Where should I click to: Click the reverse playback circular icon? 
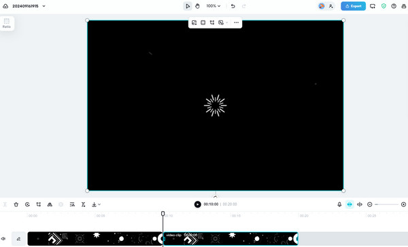click(27, 204)
